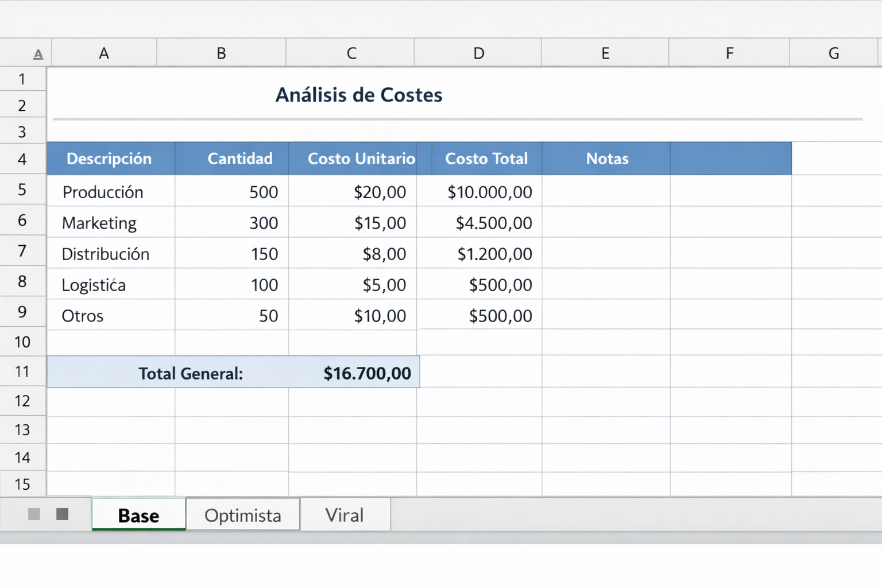Select column header B

(221, 53)
